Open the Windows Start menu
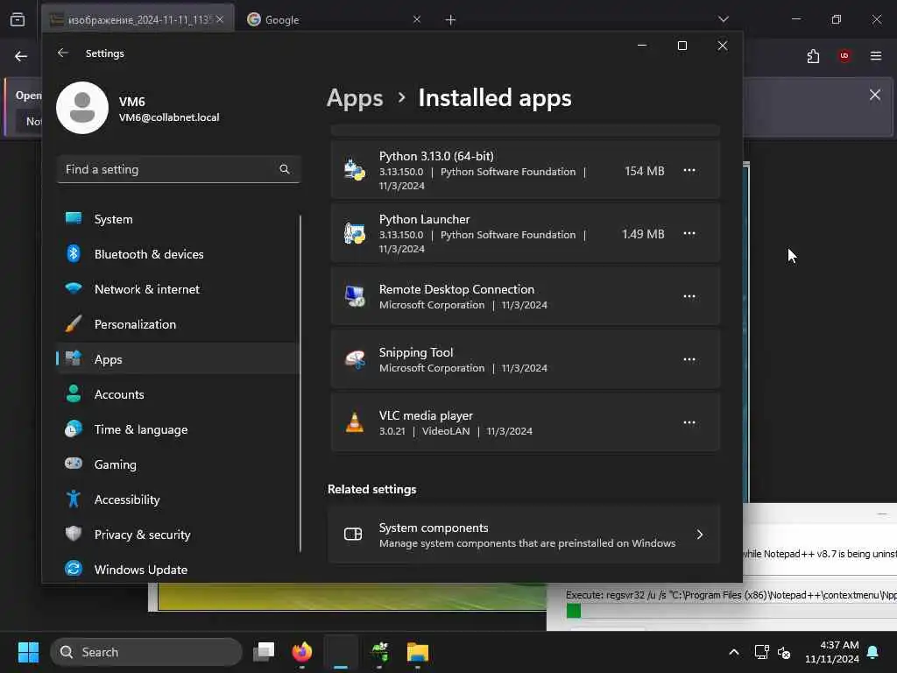Screen dimensions: 897x673 pos(28,652)
